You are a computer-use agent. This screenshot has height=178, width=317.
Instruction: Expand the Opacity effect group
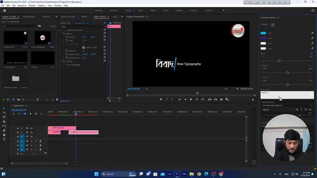[61, 61]
